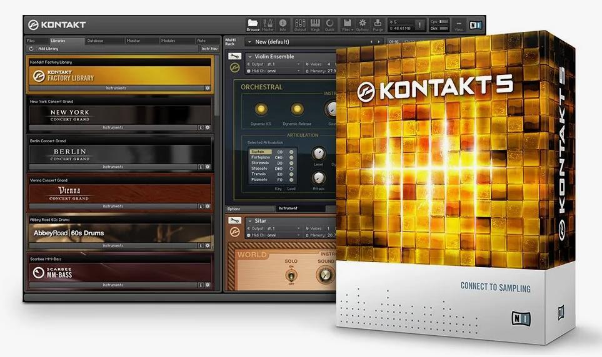Toggle the Dynamic KS button
The height and width of the screenshot is (357, 602).
261,109
